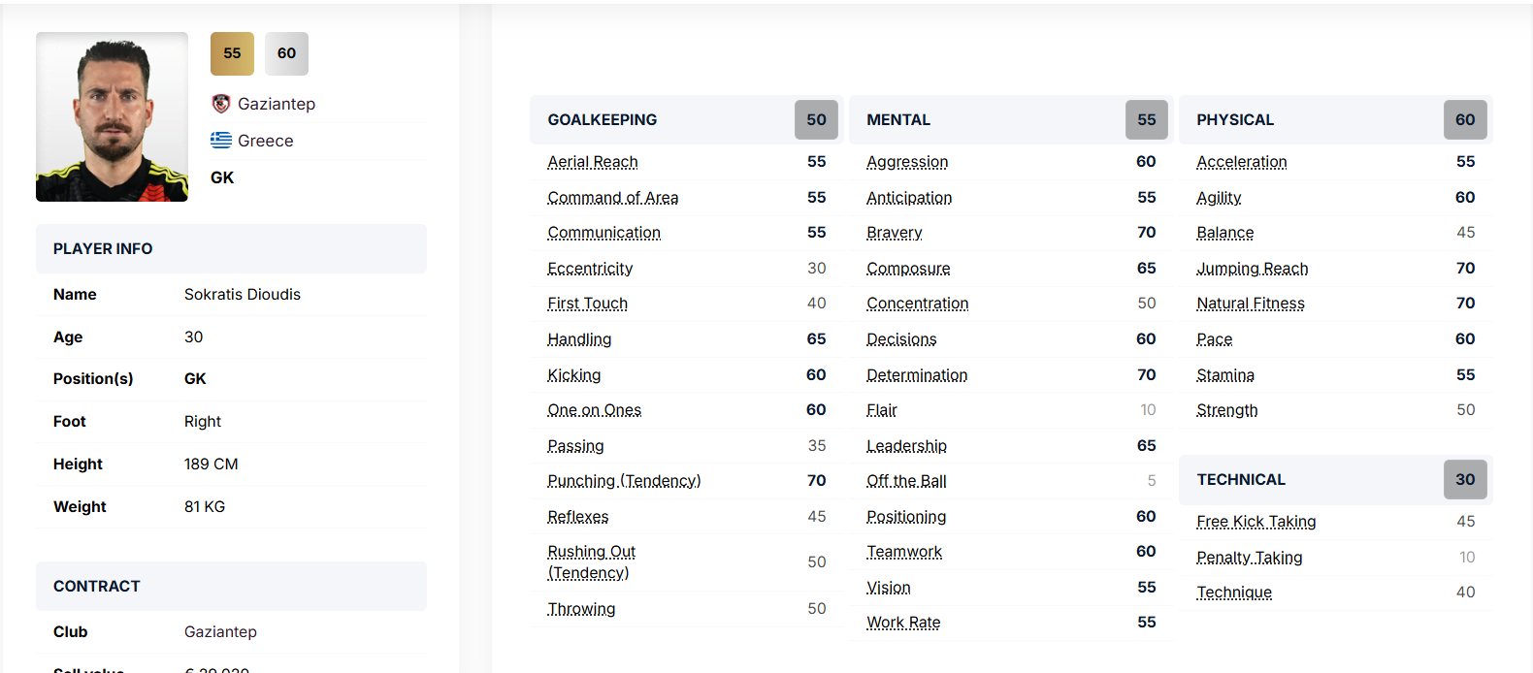The height and width of the screenshot is (673, 1533).
Task: Select the Determination attribute label
Action: point(916,375)
